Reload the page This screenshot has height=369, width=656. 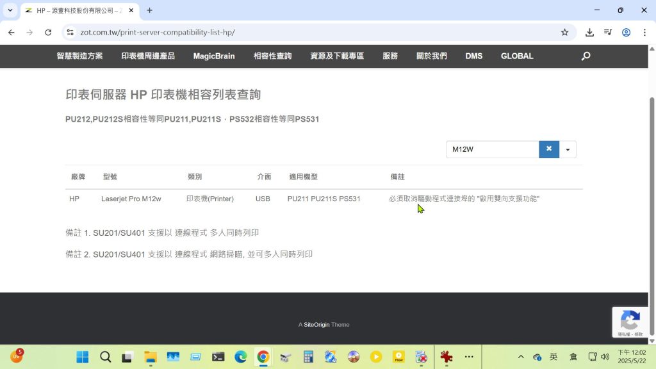coord(48,32)
